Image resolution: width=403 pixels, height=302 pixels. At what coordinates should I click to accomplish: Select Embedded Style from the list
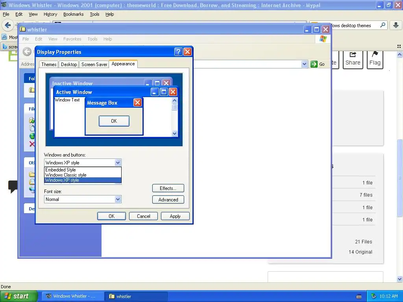pyautogui.click(x=83, y=170)
